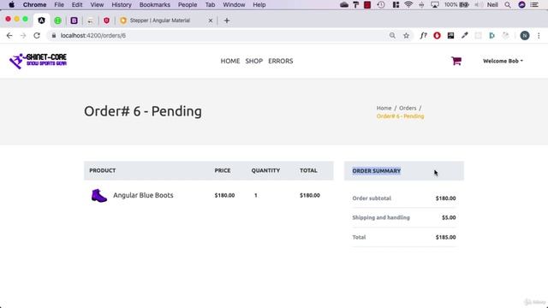
Task: Expand the Welcome Bob dropdown
Action: [503, 61]
